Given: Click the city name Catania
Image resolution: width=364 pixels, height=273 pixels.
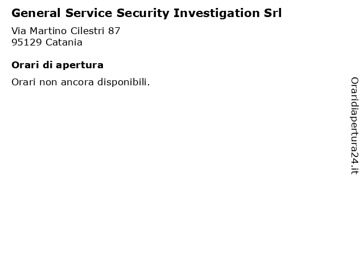Looking at the screenshot, I should point(64,43).
